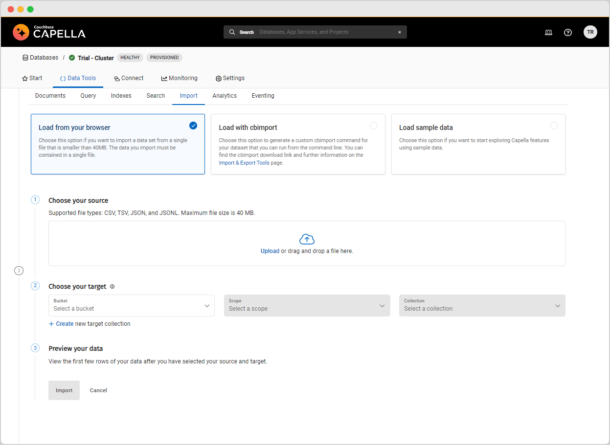Select the Load with cbimport radio option

click(x=374, y=126)
